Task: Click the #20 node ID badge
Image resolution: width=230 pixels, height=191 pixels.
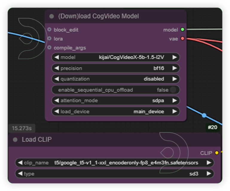Action: [212, 127]
